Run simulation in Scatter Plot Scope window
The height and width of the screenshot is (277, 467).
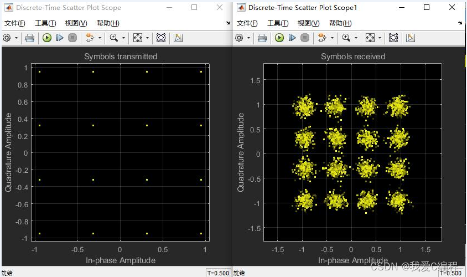[47, 38]
